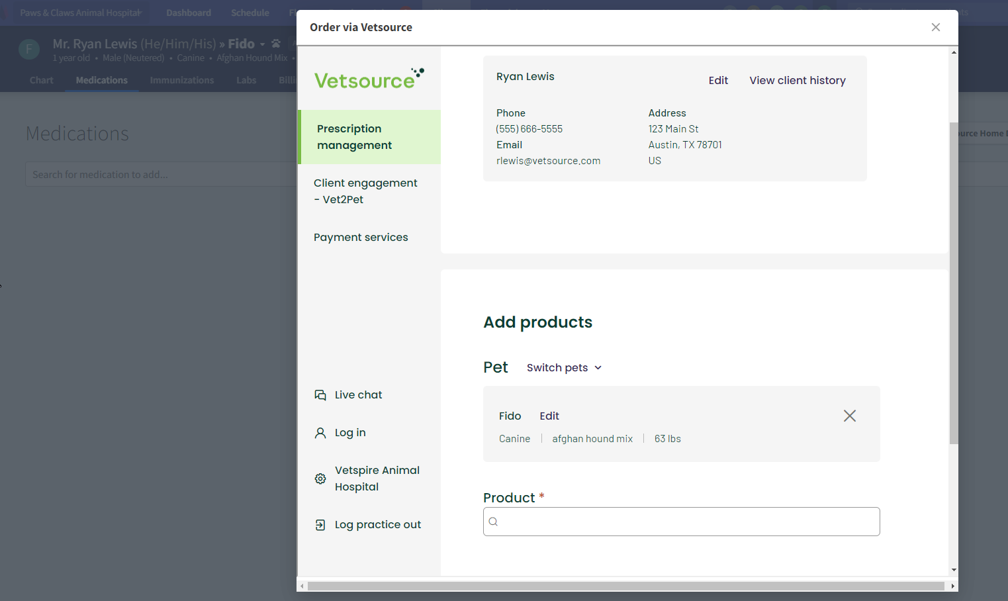This screenshot has width=1008, height=601.
Task: Click the Vetsource logo
Action: pyautogui.click(x=369, y=79)
